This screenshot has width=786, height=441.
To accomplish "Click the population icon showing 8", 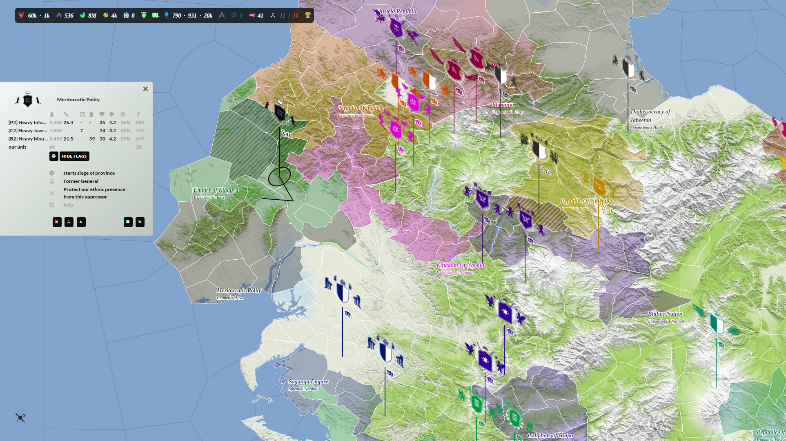I will [127, 15].
